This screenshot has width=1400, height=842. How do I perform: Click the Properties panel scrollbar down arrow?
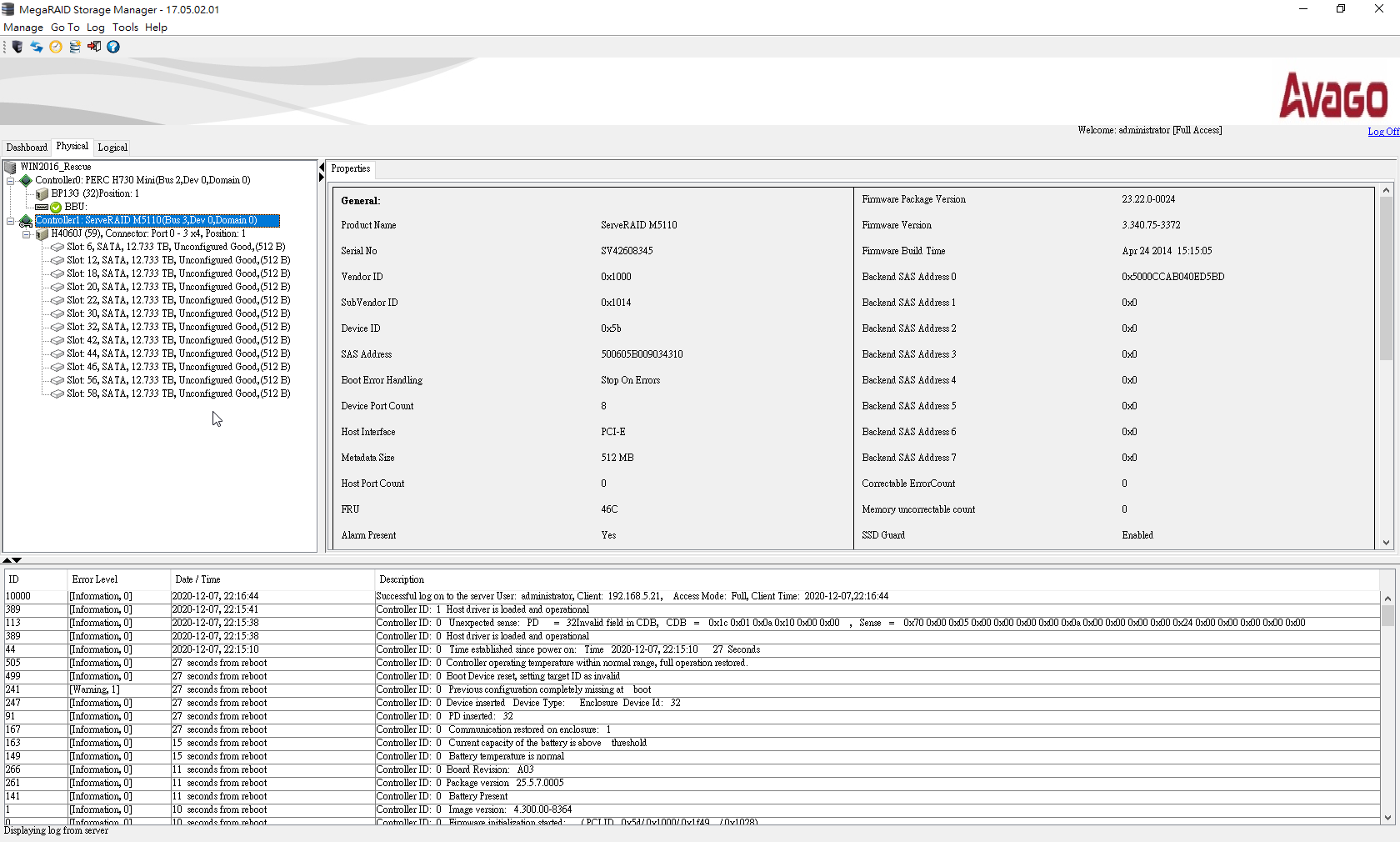1386,543
